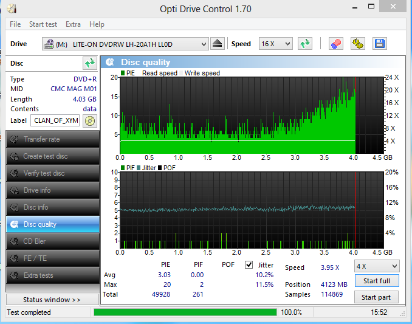Click the Length value 4.03 GB

click(x=84, y=99)
